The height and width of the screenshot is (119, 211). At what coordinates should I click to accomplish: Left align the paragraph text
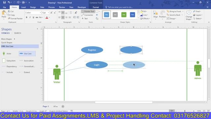coord(59,18)
